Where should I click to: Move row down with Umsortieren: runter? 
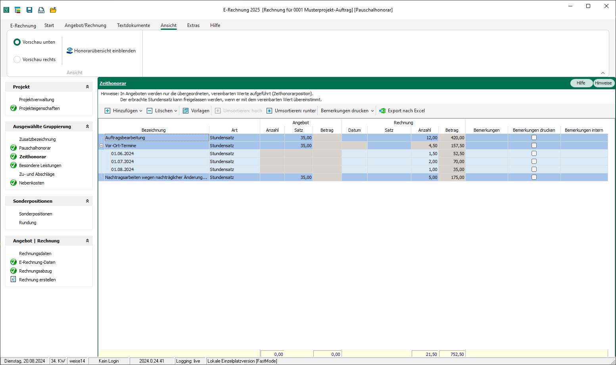point(291,111)
